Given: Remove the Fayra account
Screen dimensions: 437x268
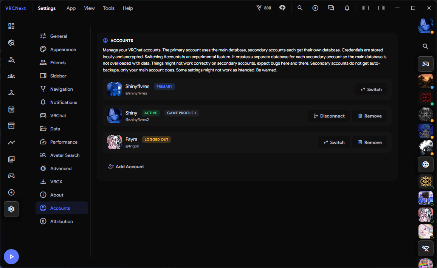Looking at the screenshot, I should click(x=370, y=143).
